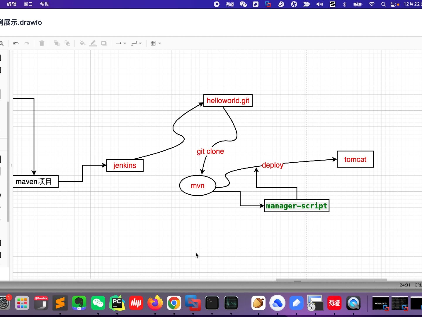The height and width of the screenshot is (317, 422).
Task: Click the To Front icon
Action: 57,43
